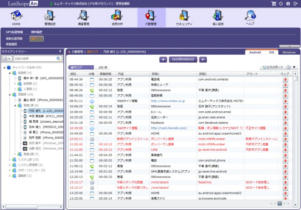Expand the サポートセンター (5) node
Image resolution: width=301 pixels, height=210 pixels.
click(x=10, y=170)
